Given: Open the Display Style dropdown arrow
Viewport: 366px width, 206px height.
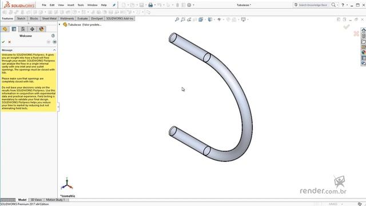Looking at the screenshot, I should tap(214, 19).
